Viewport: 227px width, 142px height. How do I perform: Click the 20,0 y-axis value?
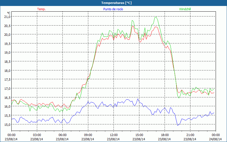click(7, 35)
